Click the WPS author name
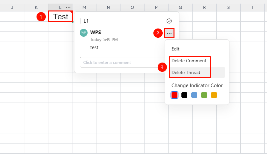 pyautogui.click(x=95, y=32)
